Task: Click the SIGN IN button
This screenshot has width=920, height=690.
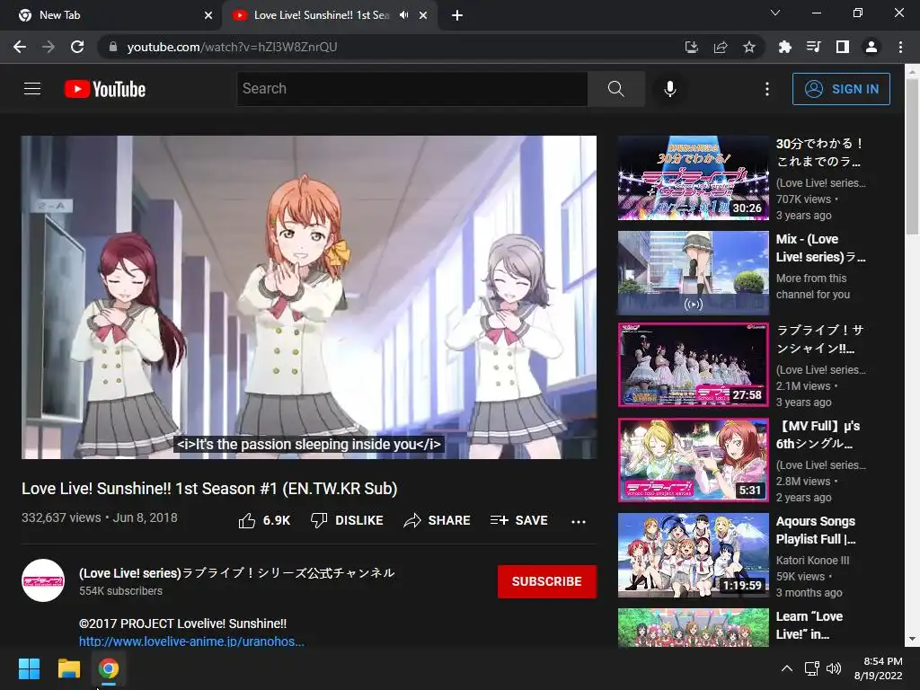Action: point(841,89)
